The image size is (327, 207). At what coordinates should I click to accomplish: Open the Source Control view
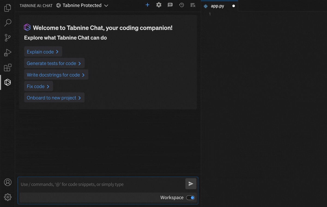(x=8, y=38)
